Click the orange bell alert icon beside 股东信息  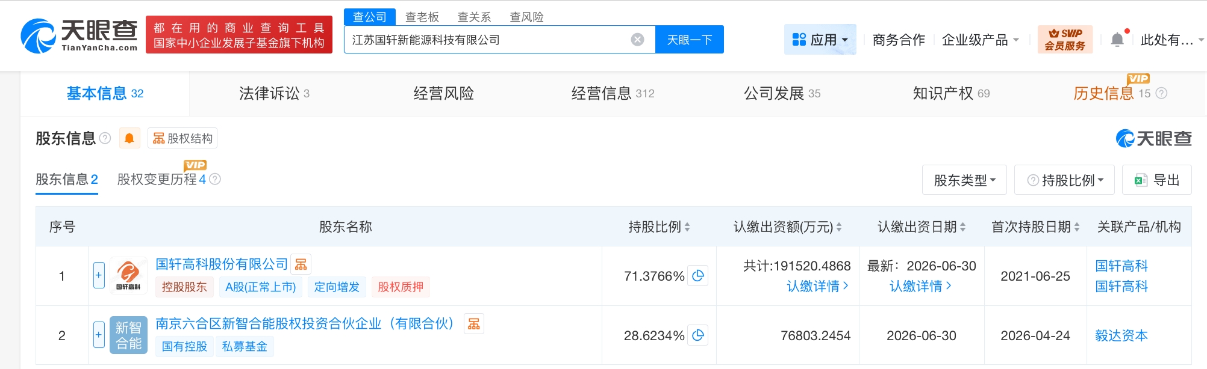(129, 138)
